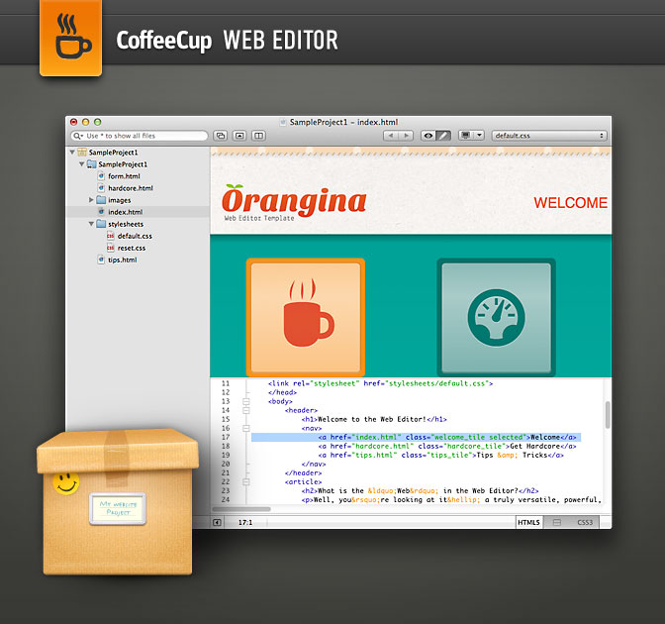Click the HTML file icon beside form.html
The height and width of the screenshot is (624, 665).
click(x=101, y=175)
